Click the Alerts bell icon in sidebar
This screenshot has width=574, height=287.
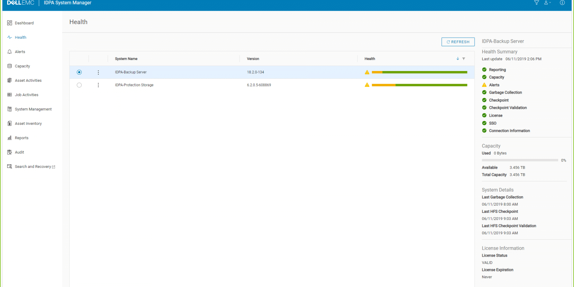coord(9,52)
